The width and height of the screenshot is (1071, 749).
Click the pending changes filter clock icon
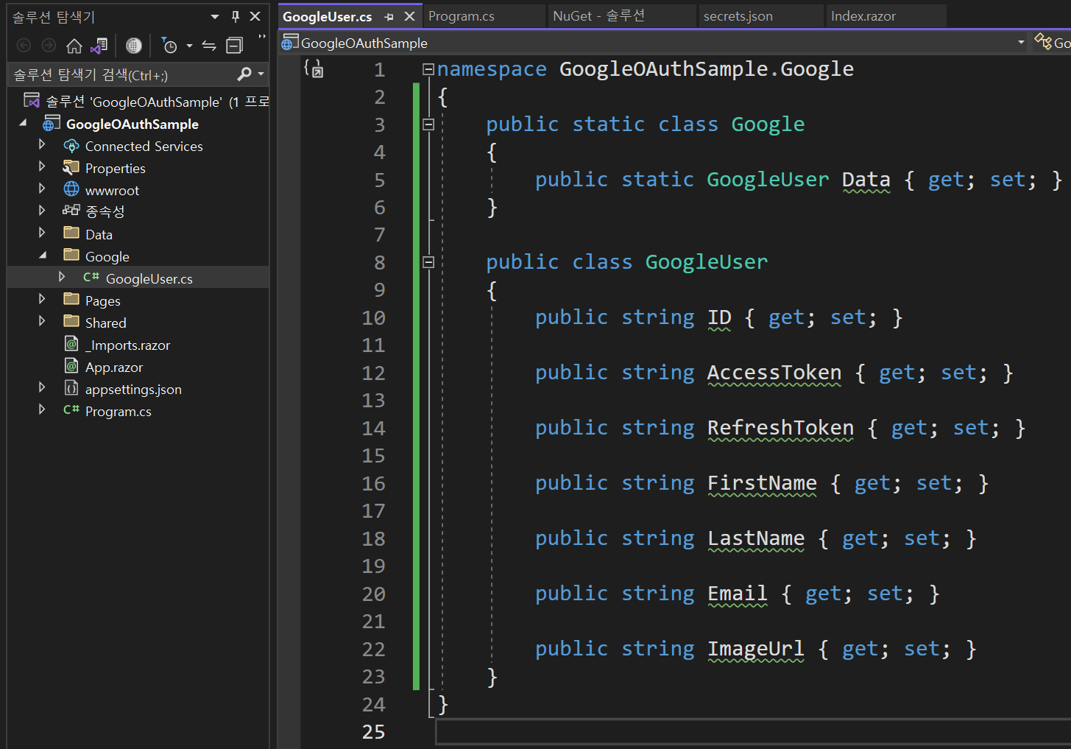coord(169,46)
